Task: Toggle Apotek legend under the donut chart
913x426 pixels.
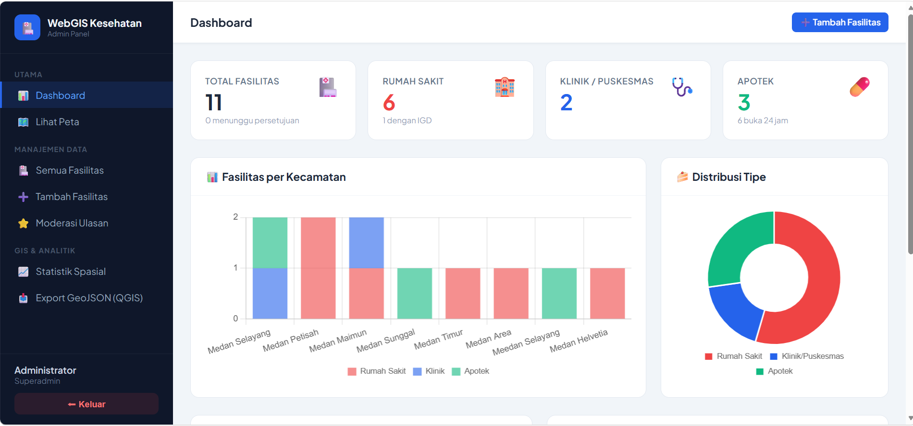Action: tap(774, 371)
